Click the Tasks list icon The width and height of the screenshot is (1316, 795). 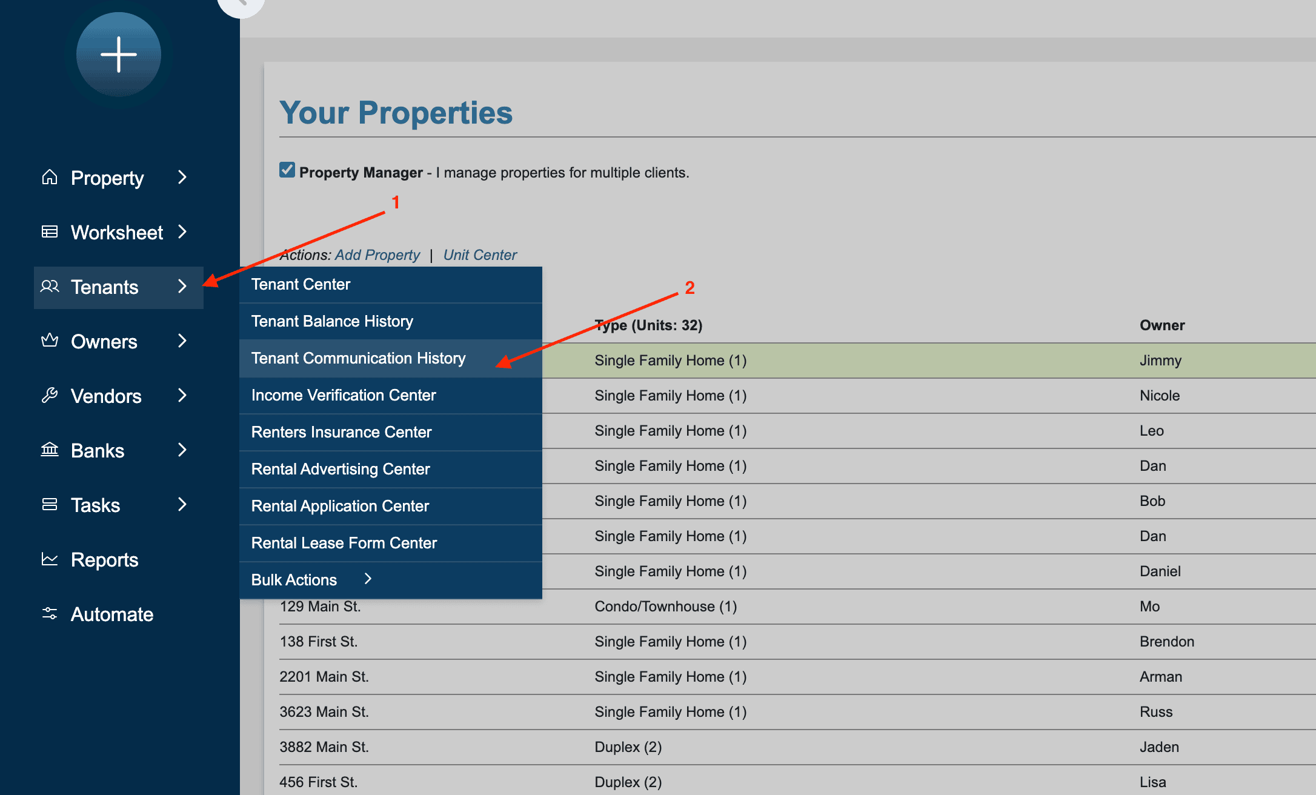pos(50,504)
